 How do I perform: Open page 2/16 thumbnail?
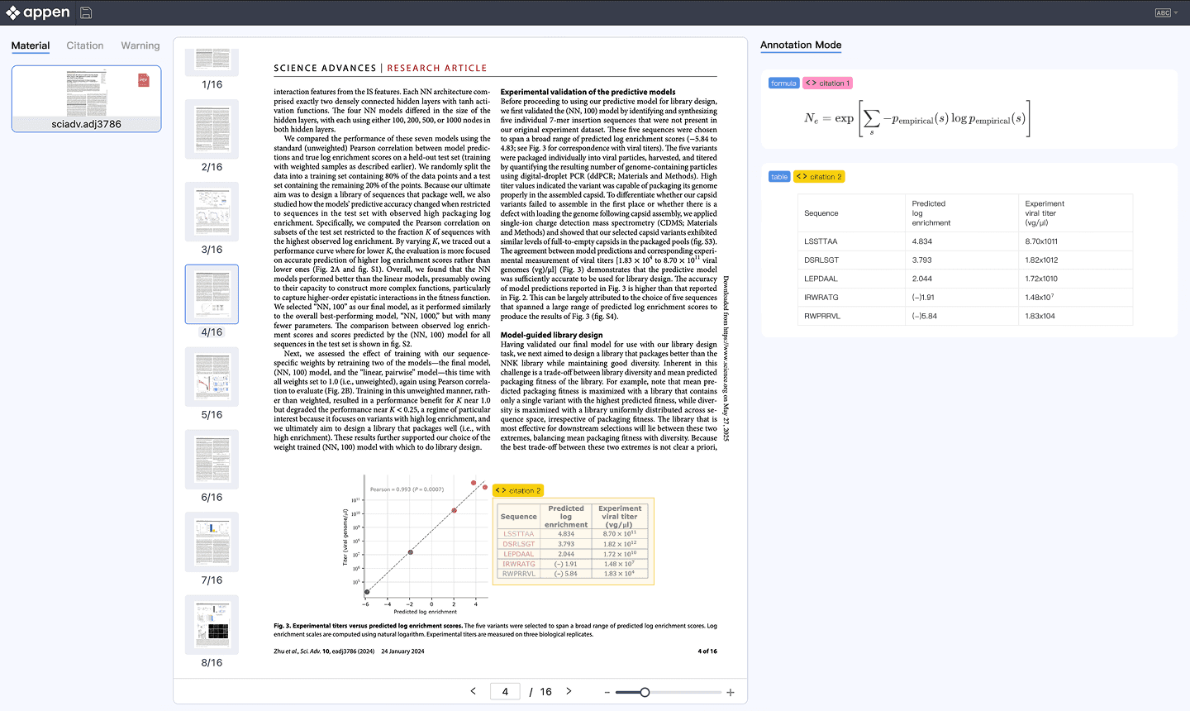tap(212, 129)
